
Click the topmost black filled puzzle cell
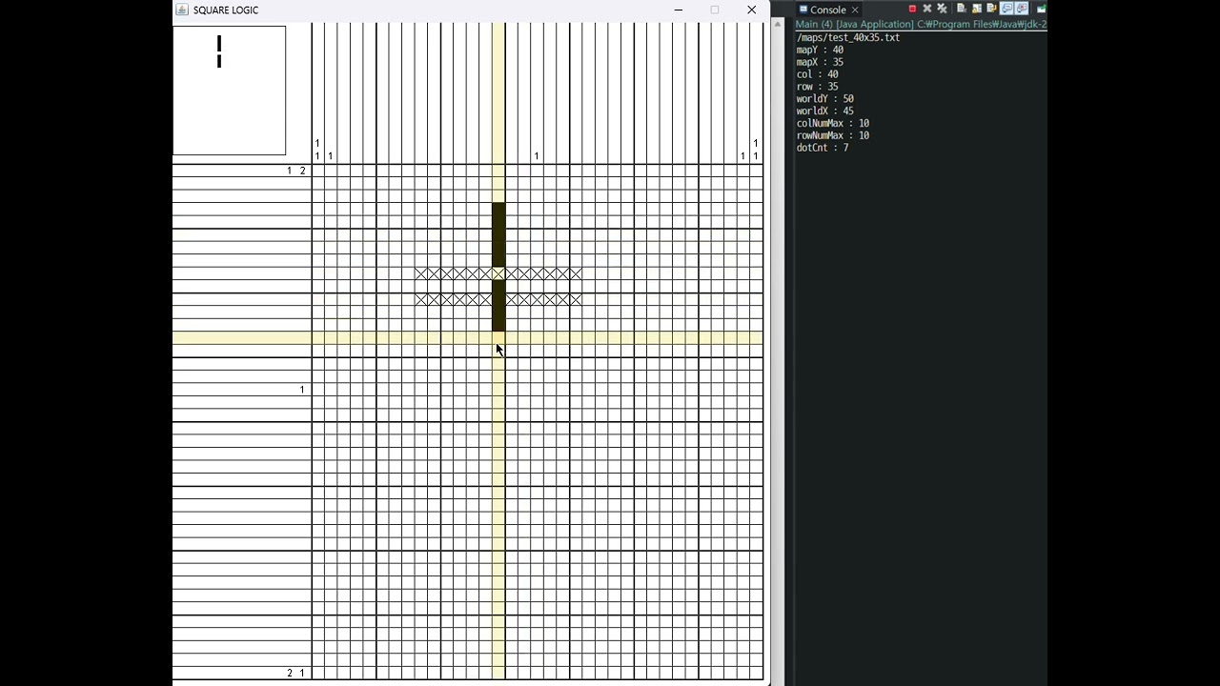tap(498, 210)
